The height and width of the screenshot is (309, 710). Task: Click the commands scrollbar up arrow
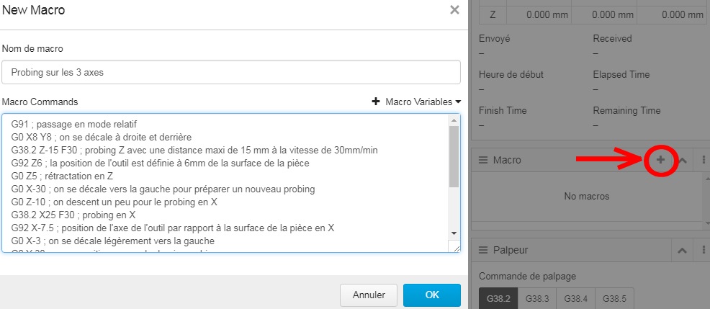[454, 120]
